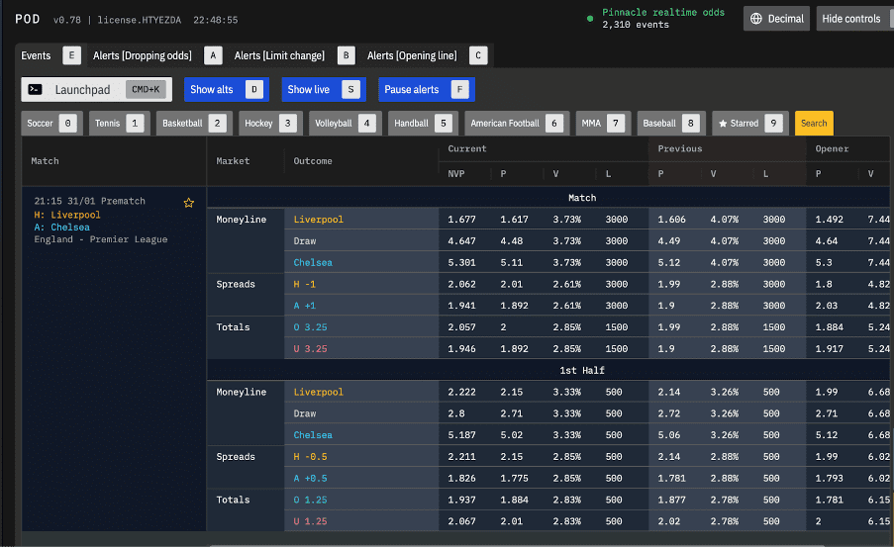Filter by Tennis sport
This screenshot has width=895, height=548.
click(119, 124)
